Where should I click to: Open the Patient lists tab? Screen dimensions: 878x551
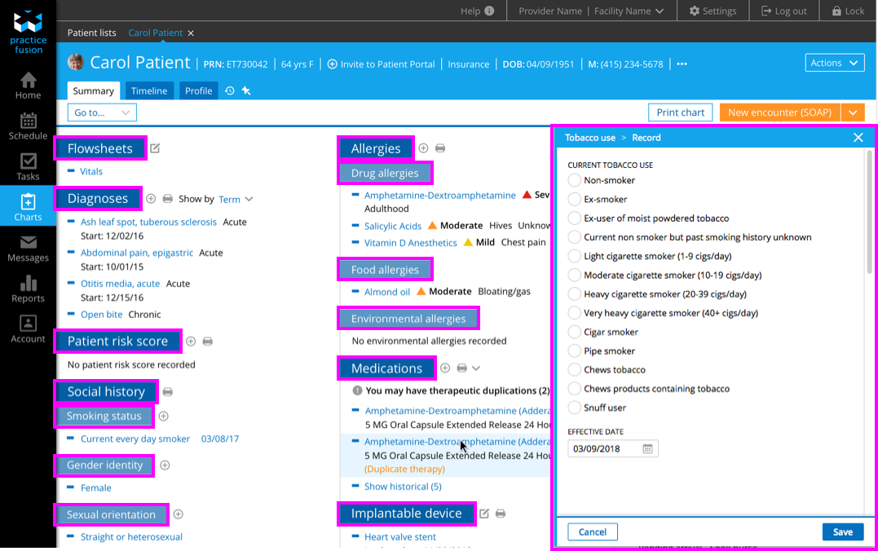(x=91, y=33)
